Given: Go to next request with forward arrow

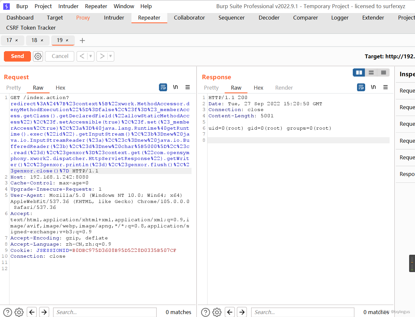Looking at the screenshot, I should click(x=102, y=56).
